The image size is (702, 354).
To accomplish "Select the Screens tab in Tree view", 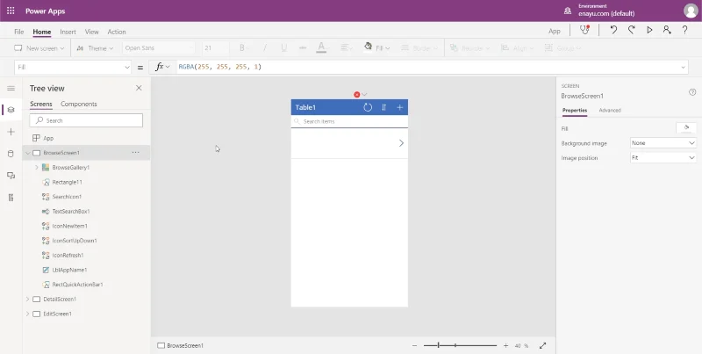I will coord(41,104).
